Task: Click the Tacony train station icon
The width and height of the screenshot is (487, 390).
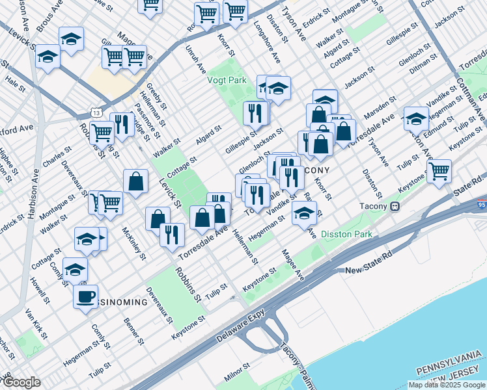Action: [395, 207]
